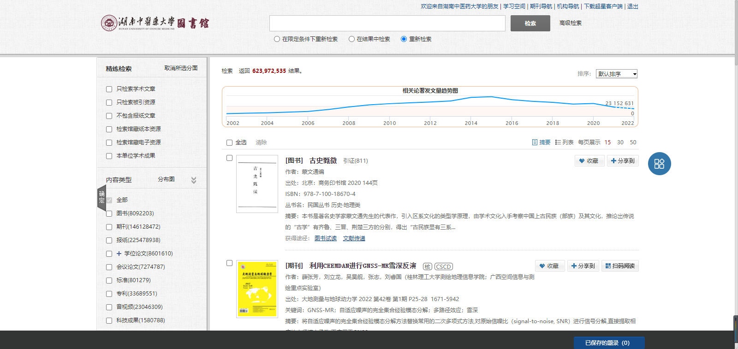Tick the 全选 checkbox
The height and width of the screenshot is (349, 738).
229,143
